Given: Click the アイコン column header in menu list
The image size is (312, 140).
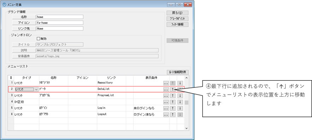Looking at the screenshot, I should click(x=82, y=78).
